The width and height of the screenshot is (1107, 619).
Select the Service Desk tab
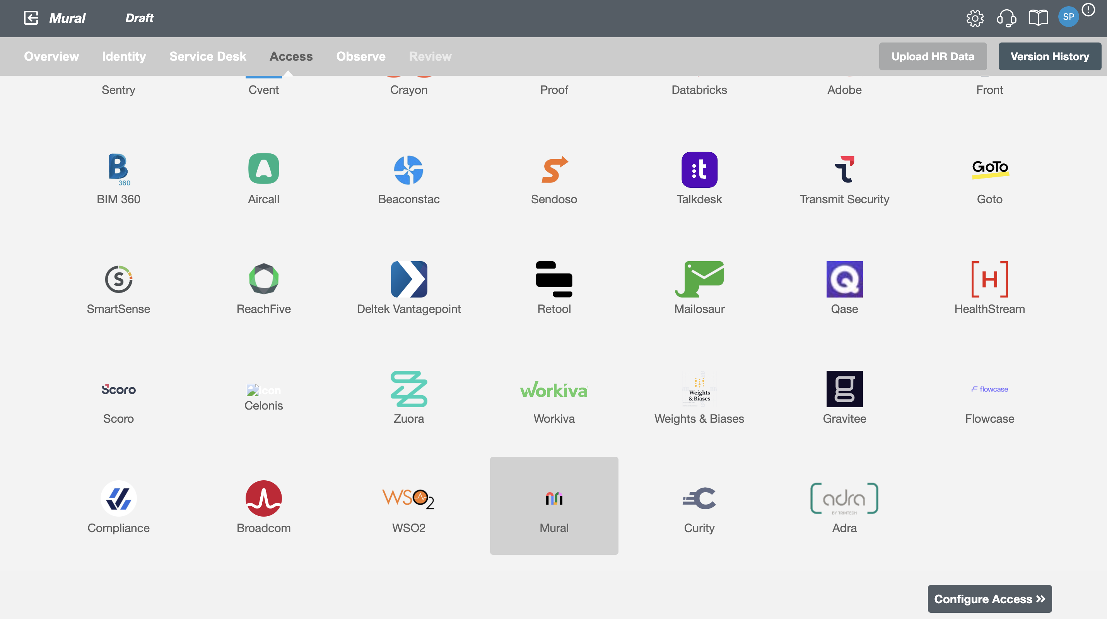[x=208, y=55]
